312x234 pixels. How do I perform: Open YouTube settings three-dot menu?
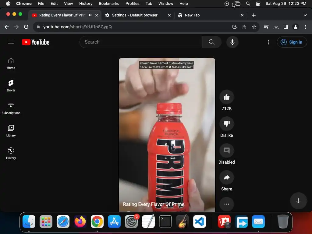tap(268, 42)
